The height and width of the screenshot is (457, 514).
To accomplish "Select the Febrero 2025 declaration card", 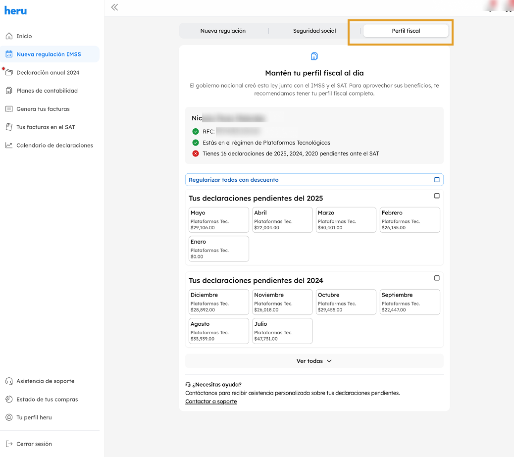I will point(410,220).
